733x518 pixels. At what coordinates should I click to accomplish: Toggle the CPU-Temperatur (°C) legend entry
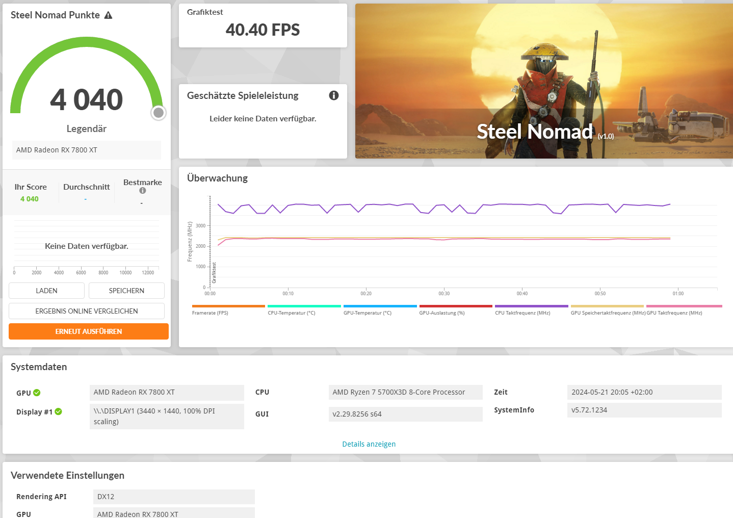[304, 310]
